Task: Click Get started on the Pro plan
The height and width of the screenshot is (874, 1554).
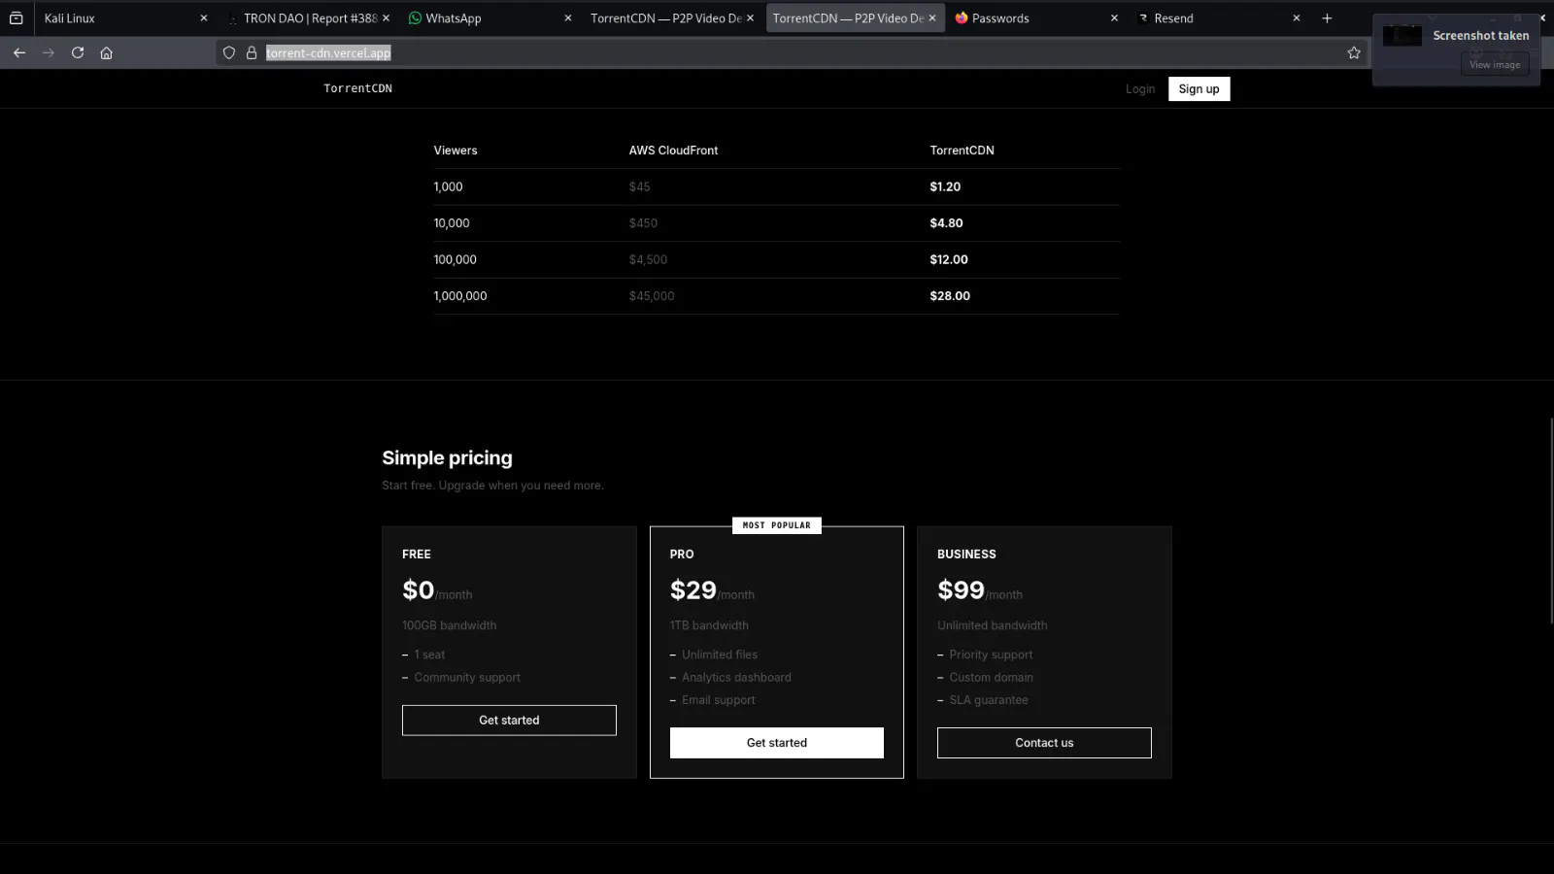Action: point(777,743)
